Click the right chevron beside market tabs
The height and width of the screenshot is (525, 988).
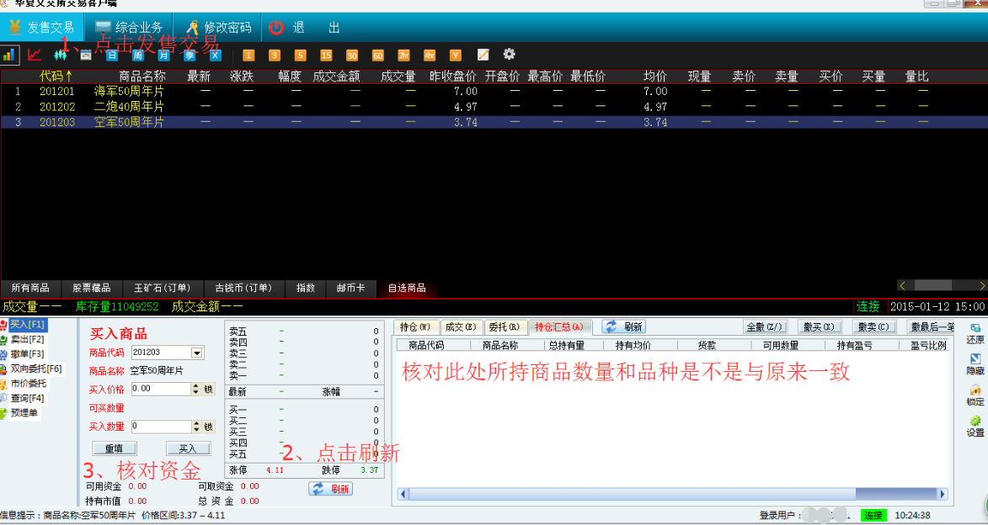click(980, 285)
